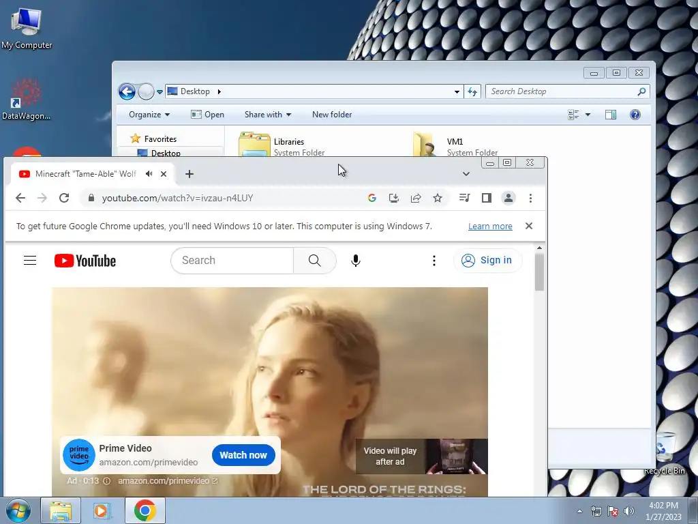The width and height of the screenshot is (698, 524).
Task: View site information lock icon
Action: (91, 198)
